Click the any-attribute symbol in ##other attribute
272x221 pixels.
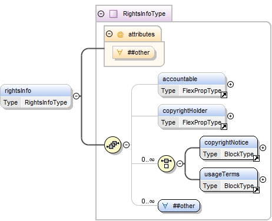(120, 52)
